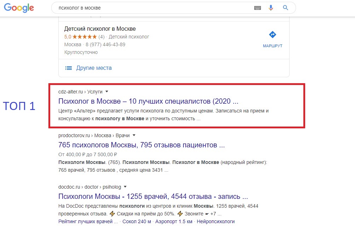Viewport: 355px width, 226px height.
Task: Click the Рейтинг лучших врачей link
Action: coord(87,221)
